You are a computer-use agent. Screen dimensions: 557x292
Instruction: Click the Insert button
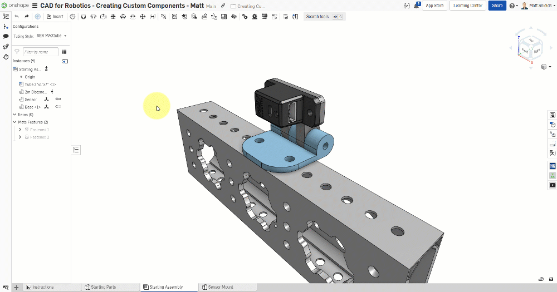tap(55, 17)
